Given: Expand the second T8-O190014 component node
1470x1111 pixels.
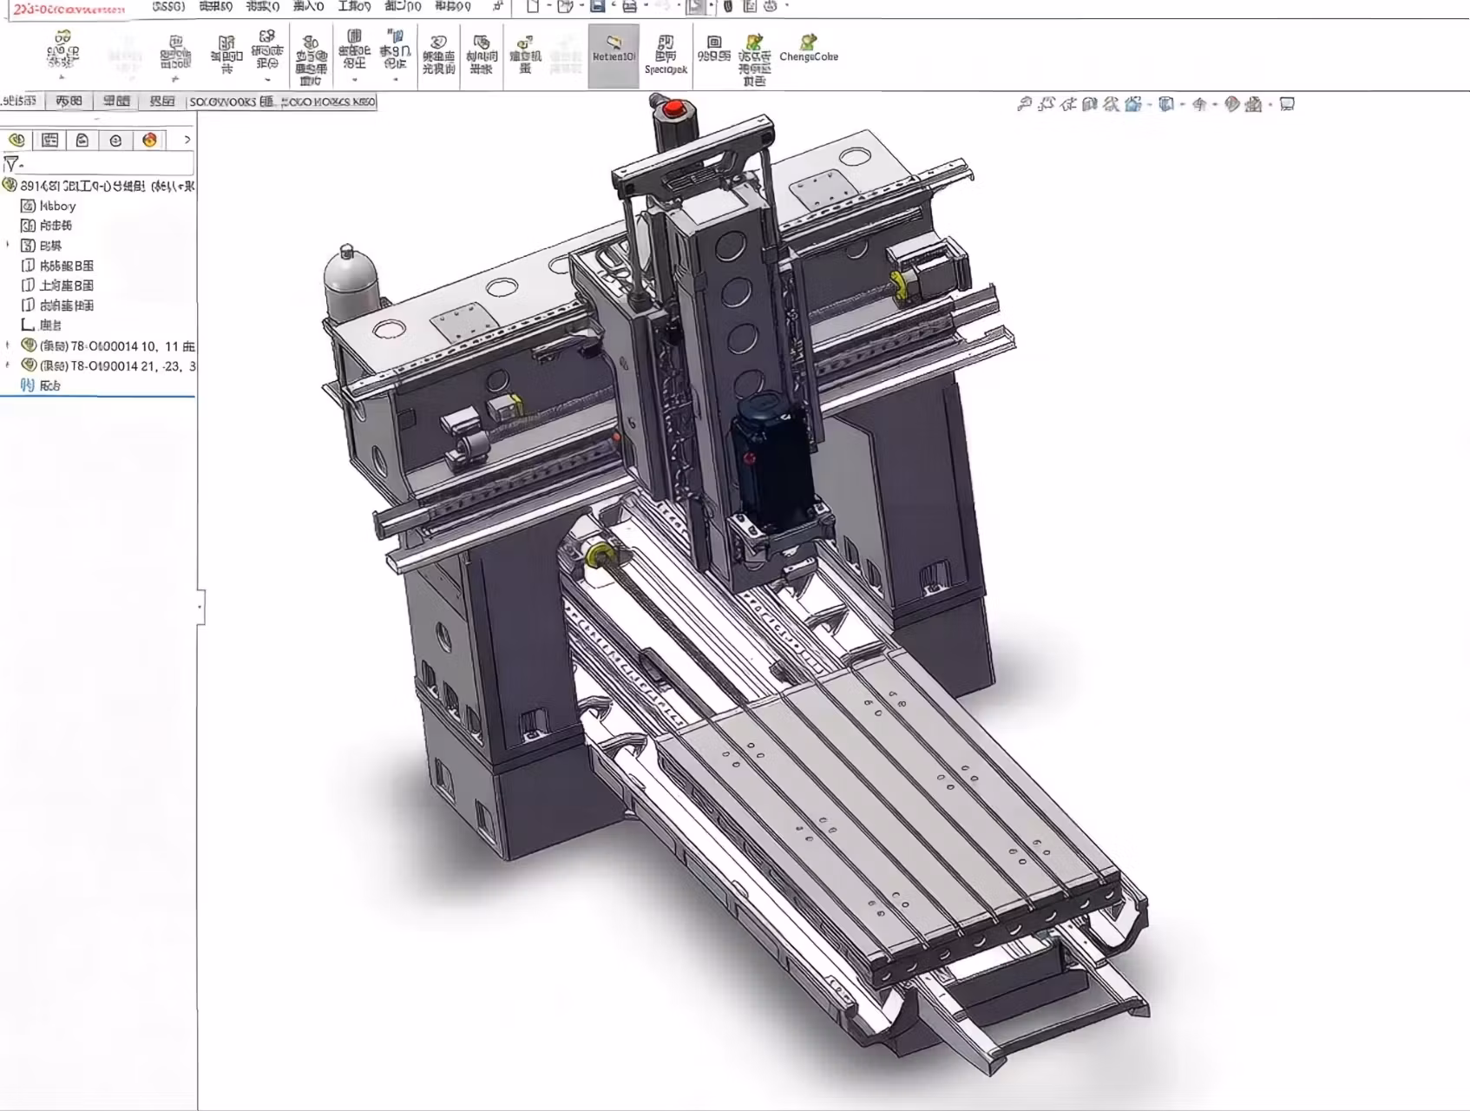Looking at the screenshot, I should click(9, 365).
